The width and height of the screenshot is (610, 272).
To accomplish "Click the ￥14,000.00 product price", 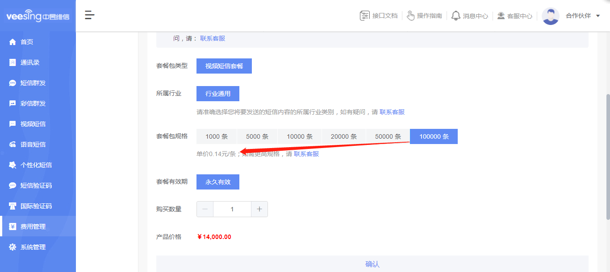I will (x=214, y=237).
